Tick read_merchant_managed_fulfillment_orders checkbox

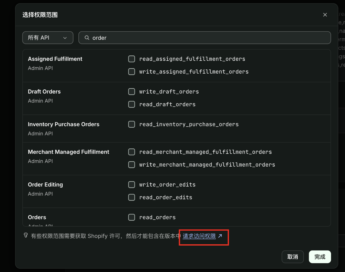click(132, 152)
